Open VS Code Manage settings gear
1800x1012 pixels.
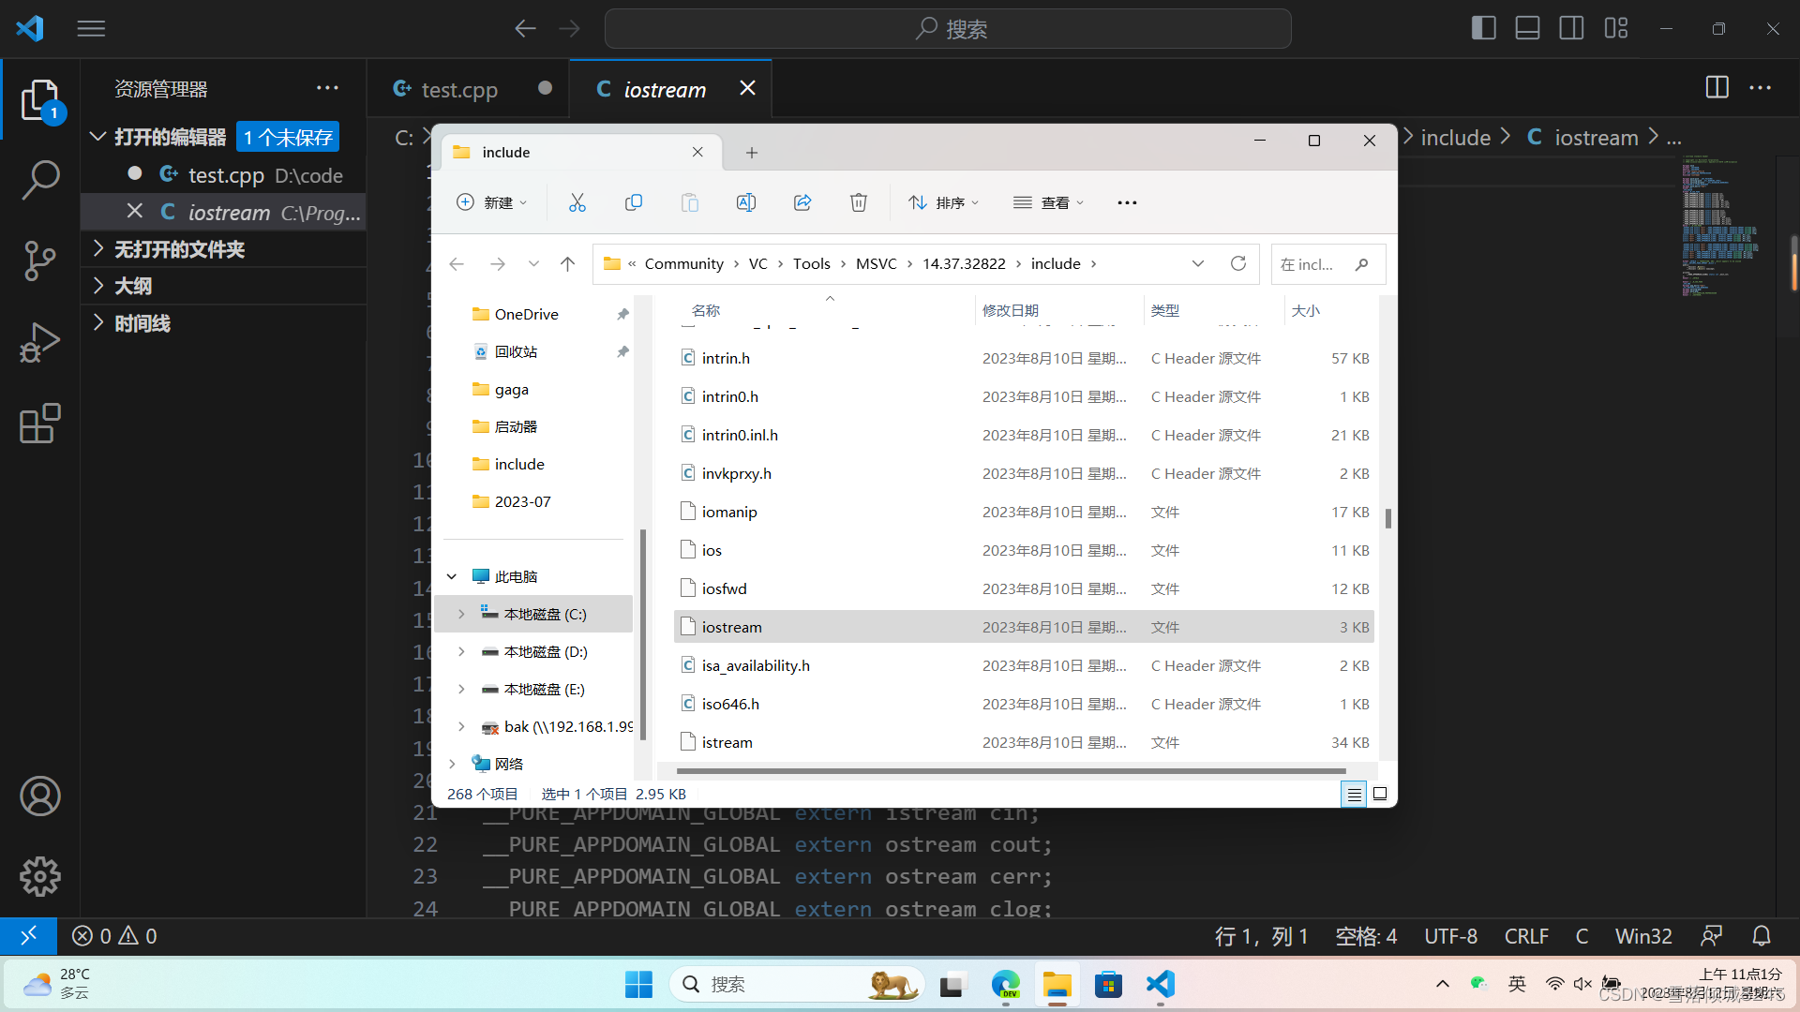pyautogui.click(x=39, y=876)
